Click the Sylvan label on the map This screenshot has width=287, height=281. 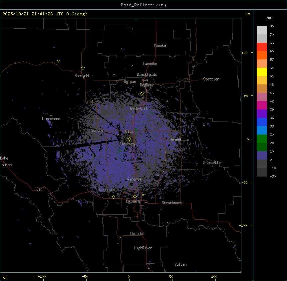click(x=130, y=82)
